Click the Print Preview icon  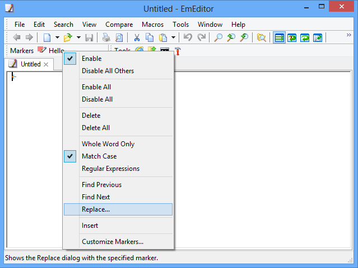(x=119, y=37)
